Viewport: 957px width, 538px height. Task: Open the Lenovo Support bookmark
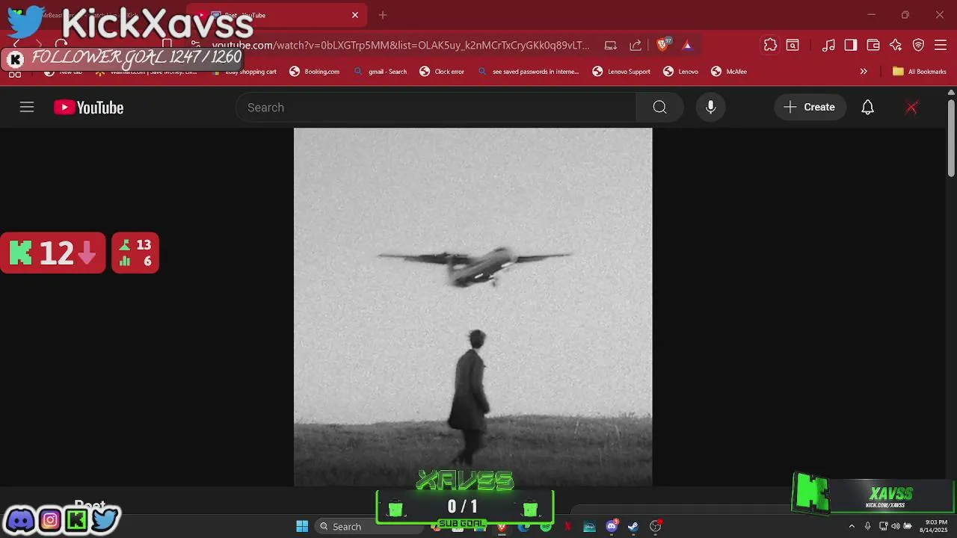pos(621,72)
